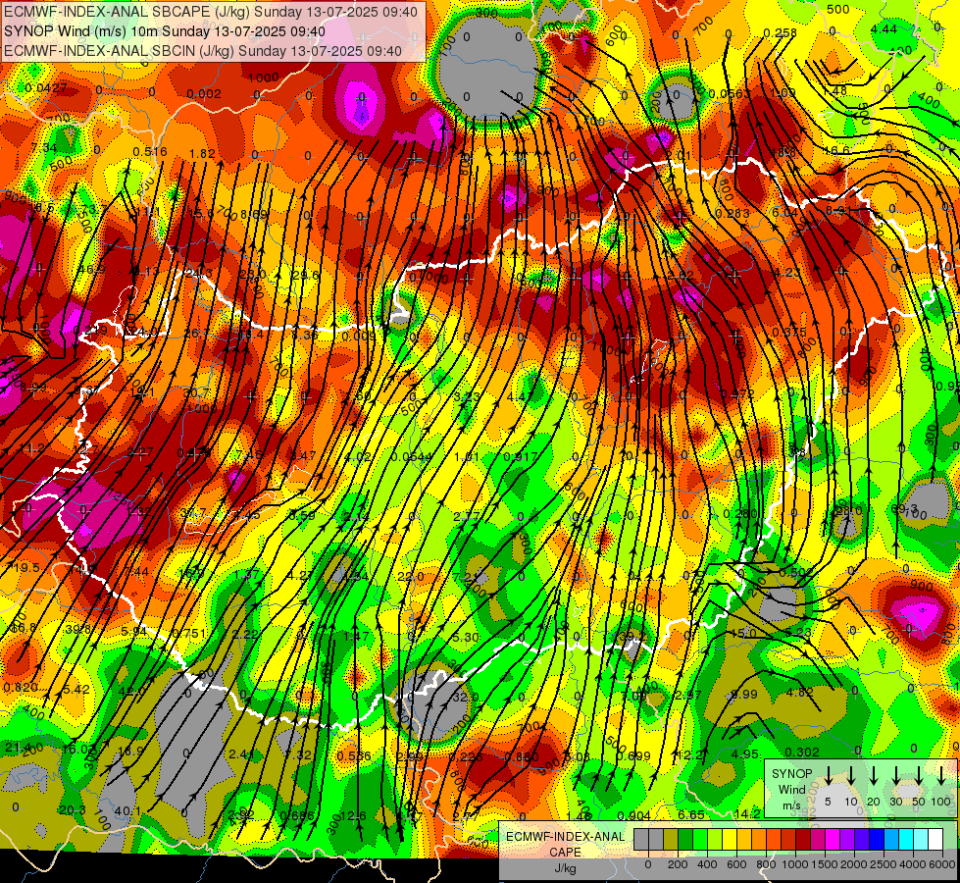This screenshot has height=883, width=960.
Task: Click the '4.44' value on the map
Action: click(x=884, y=28)
